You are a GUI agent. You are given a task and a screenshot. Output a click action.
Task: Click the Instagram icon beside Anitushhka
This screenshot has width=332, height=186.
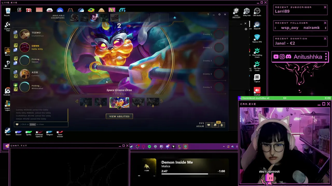click(282, 57)
